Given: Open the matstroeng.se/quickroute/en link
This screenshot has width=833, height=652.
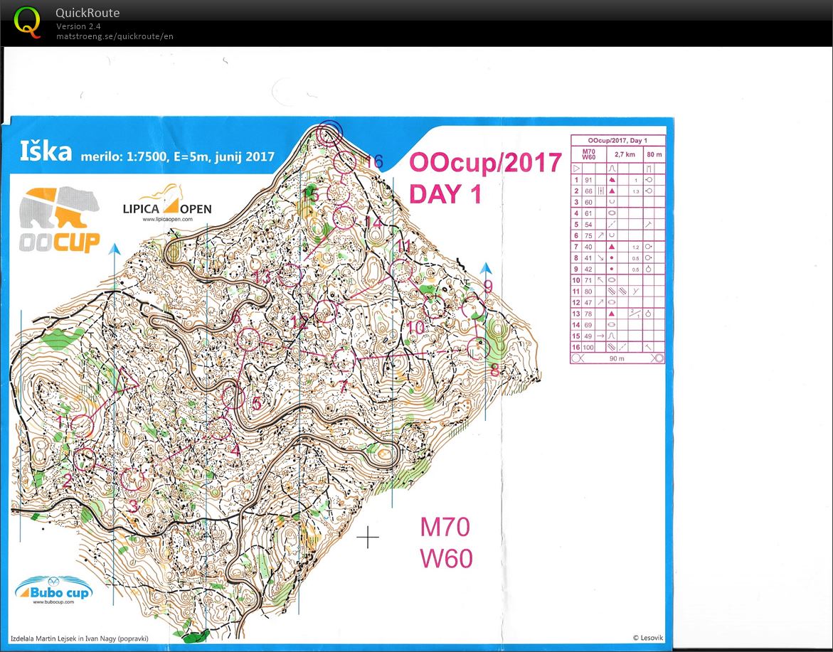Looking at the screenshot, I should 115,36.
